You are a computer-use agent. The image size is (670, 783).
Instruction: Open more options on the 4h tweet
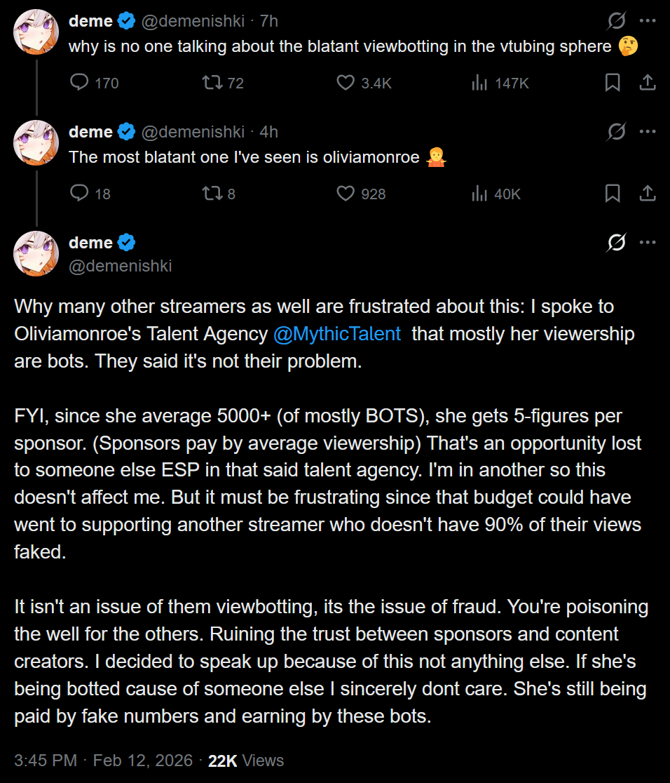[x=648, y=132]
